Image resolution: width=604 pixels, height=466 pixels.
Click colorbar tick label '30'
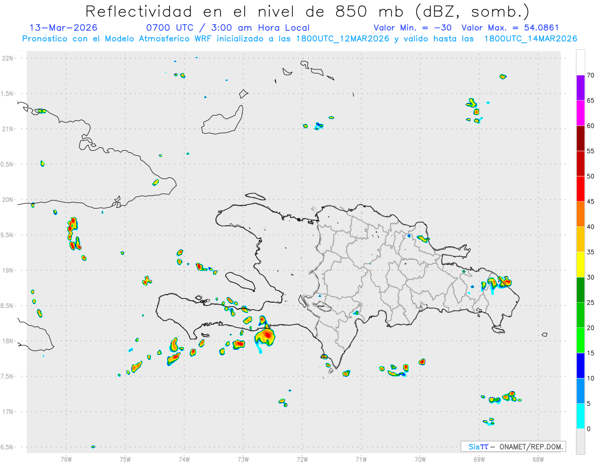[590, 277]
